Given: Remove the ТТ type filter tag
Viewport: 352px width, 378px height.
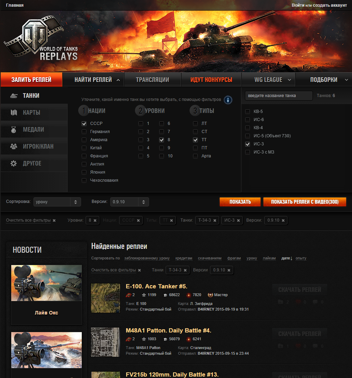Looking at the screenshot, I should coord(171,220).
